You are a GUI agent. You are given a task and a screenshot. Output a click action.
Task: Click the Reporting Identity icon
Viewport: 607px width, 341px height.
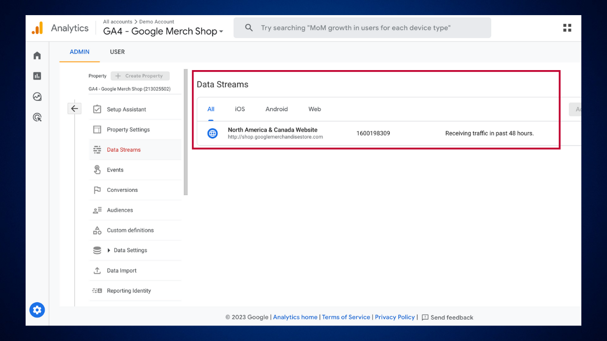[97, 291]
